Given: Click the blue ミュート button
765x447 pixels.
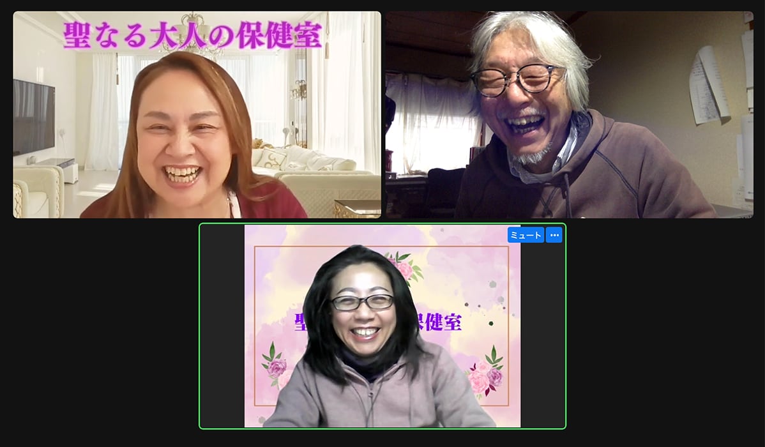Looking at the screenshot, I should coord(526,235).
